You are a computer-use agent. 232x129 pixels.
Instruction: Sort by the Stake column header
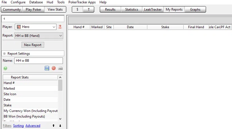click(165, 27)
